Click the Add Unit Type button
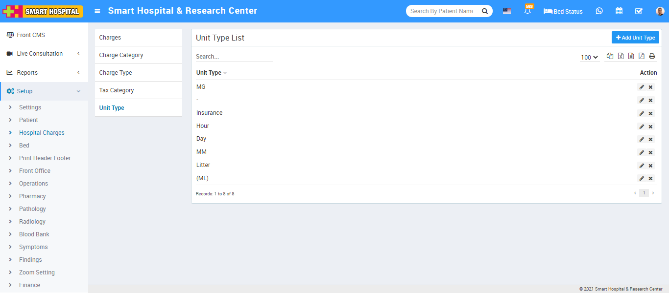Image resolution: width=669 pixels, height=293 pixels. (x=635, y=38)
